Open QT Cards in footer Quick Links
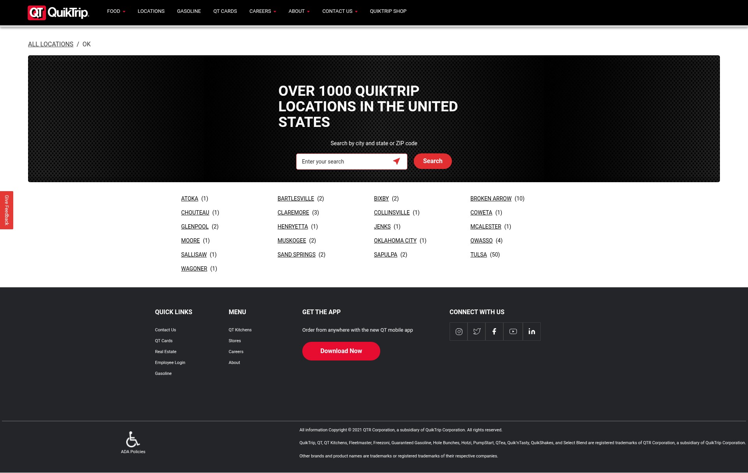This screenshot has width=748, height=473. pyautogui.click(x=164, y=341)
